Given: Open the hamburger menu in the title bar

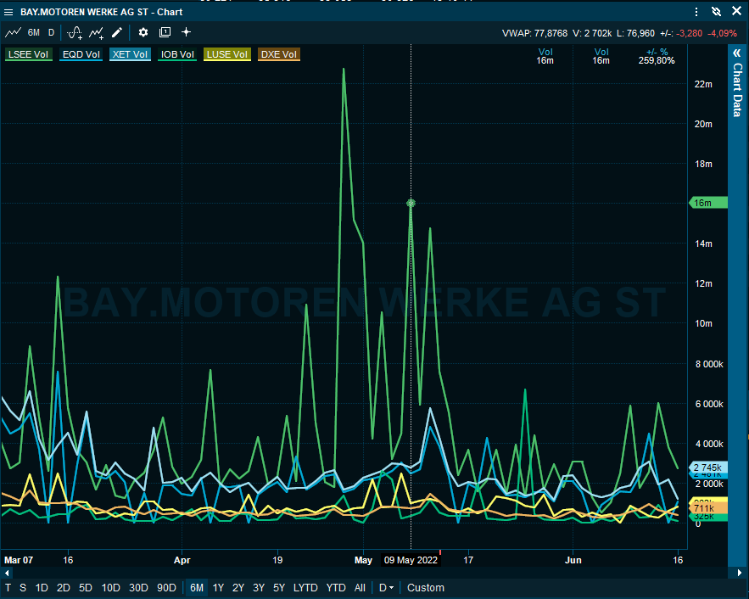Looking at the screenshot, I should pos(9,12).
